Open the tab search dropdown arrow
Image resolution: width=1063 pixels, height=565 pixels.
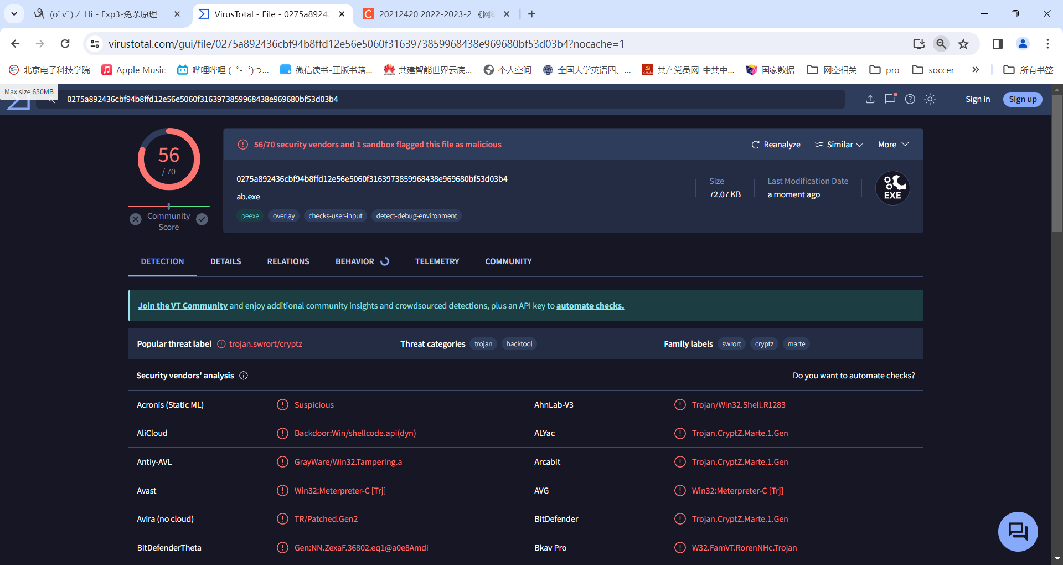click(x=14, y=14)
